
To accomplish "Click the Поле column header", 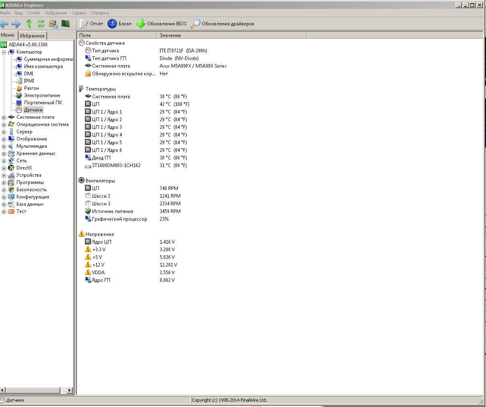I will (117, 35).
